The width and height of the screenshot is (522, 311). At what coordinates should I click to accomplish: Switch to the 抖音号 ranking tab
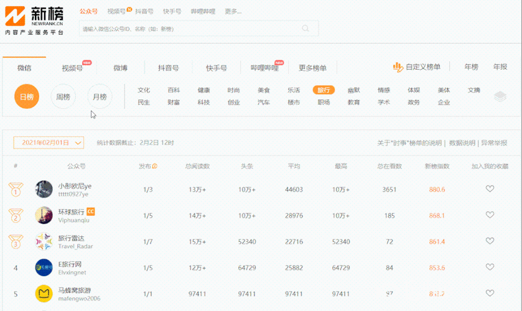click(169, 68)
